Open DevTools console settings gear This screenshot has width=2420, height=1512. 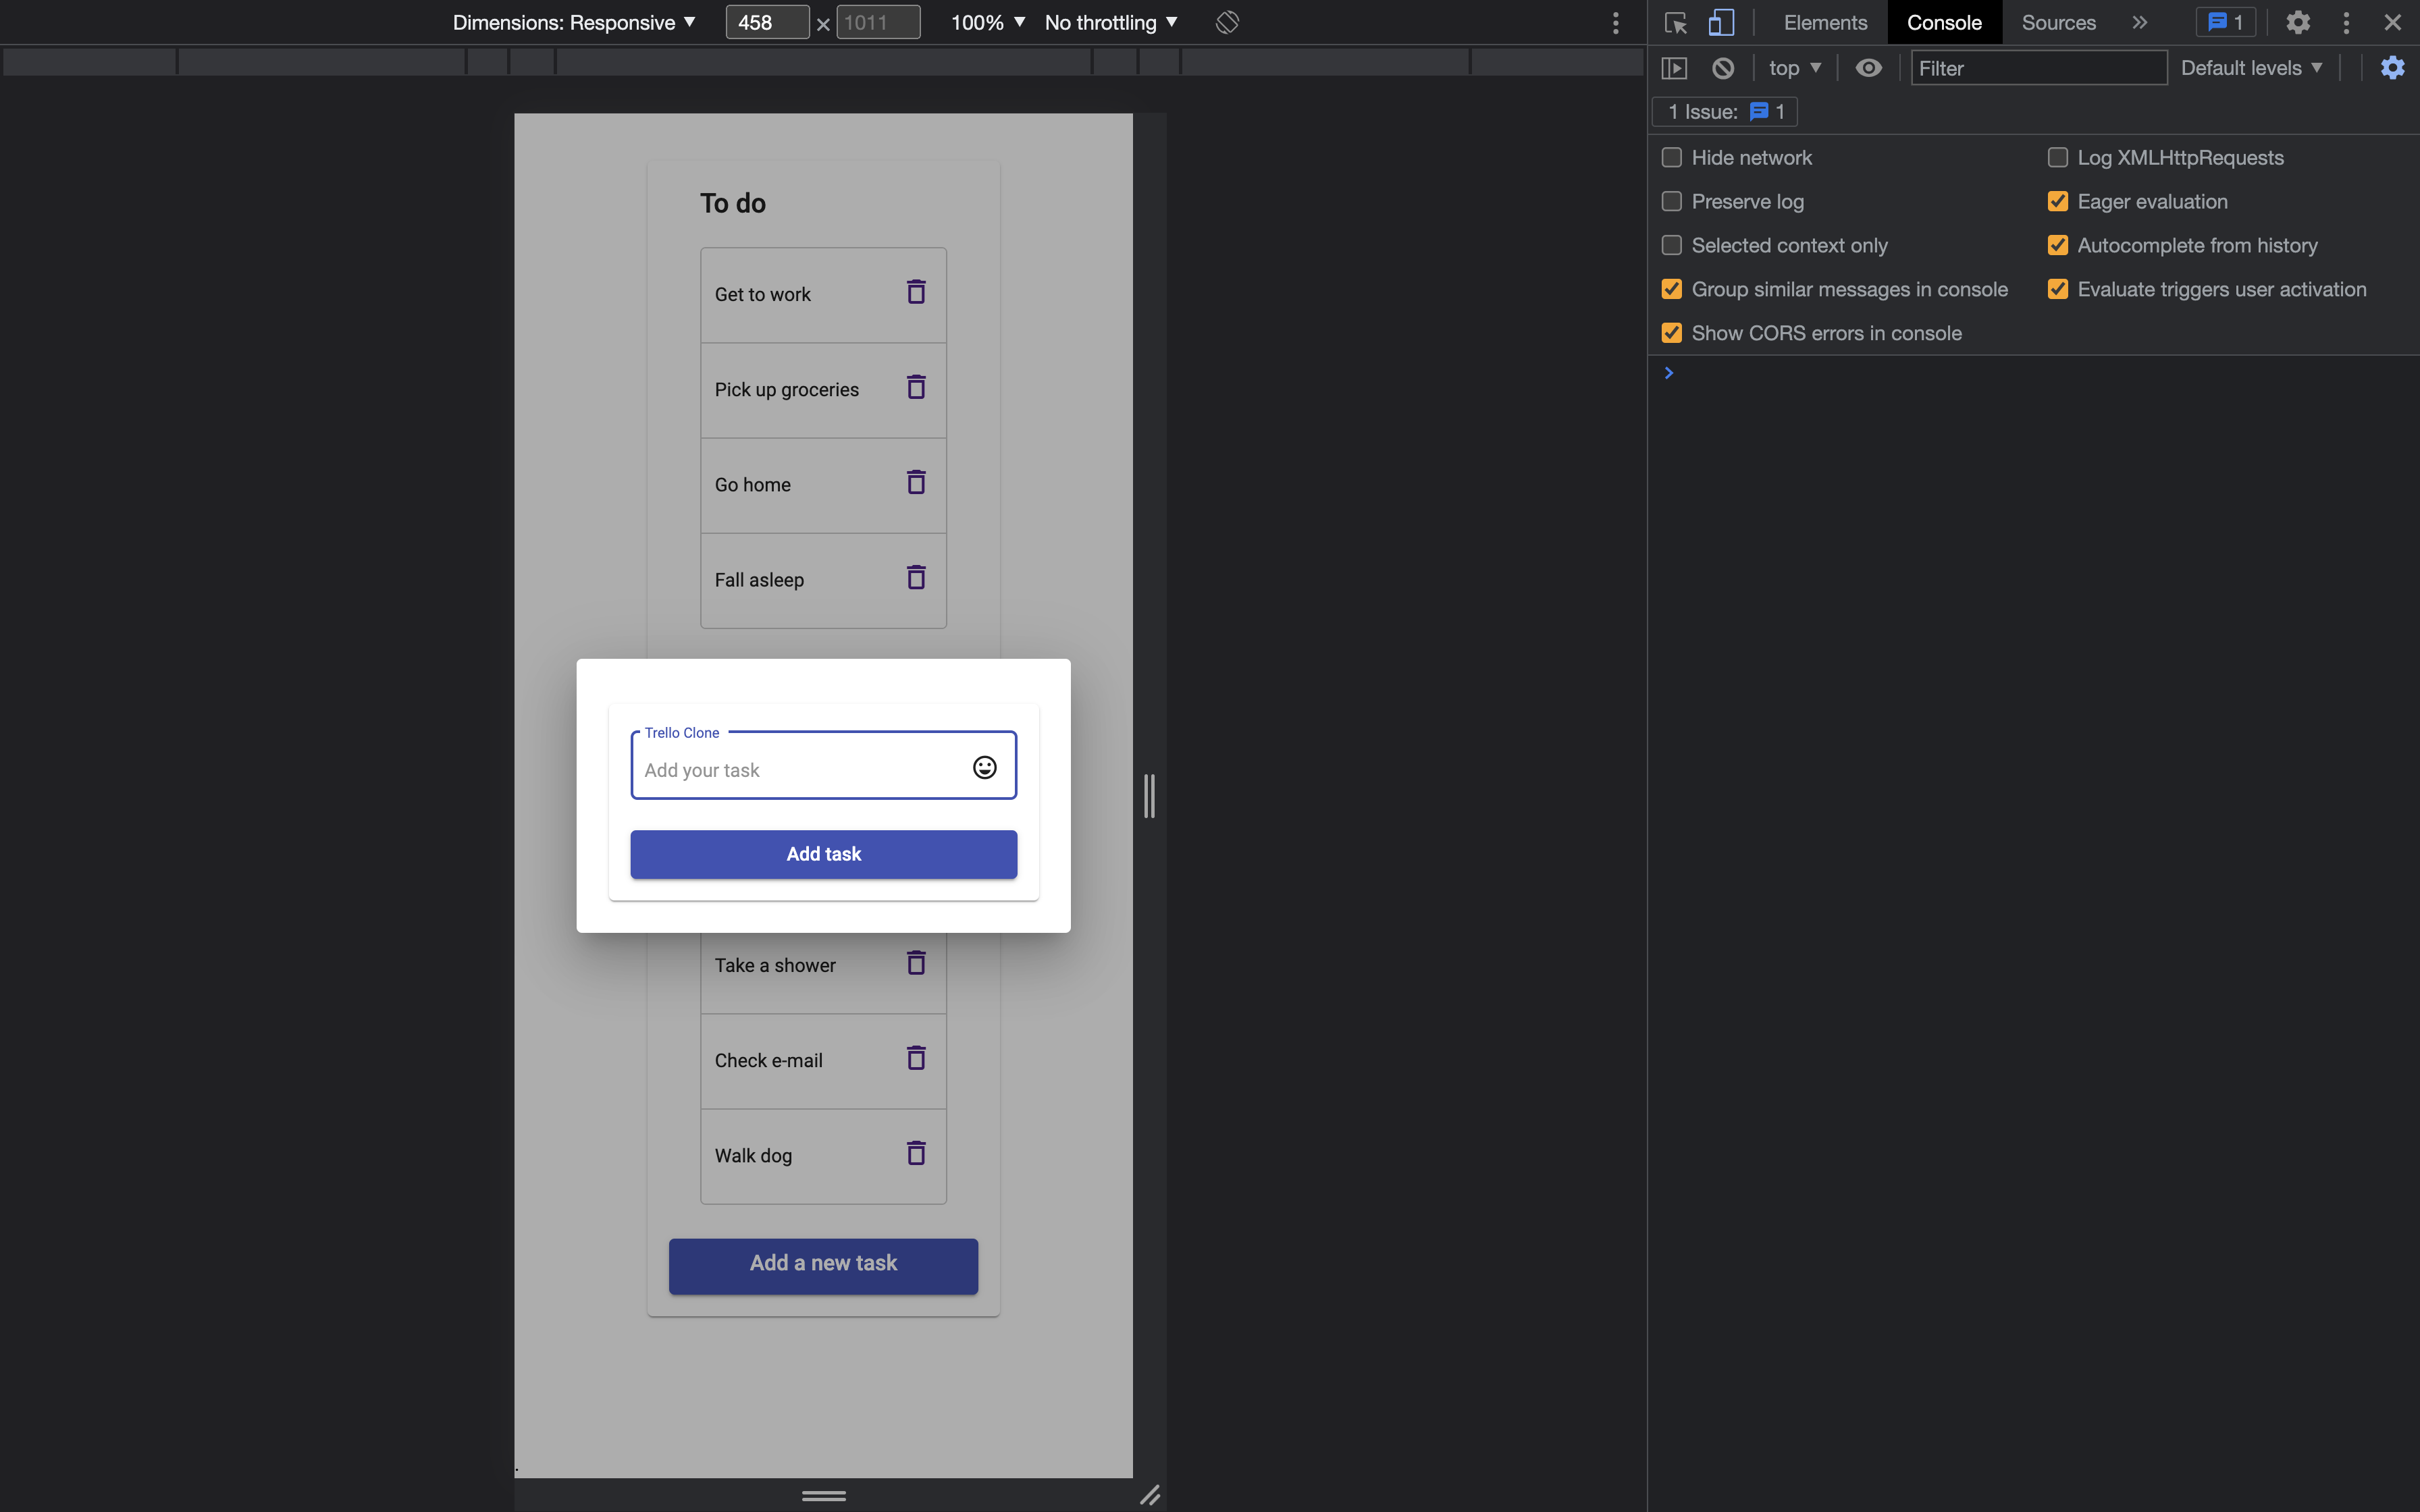tap(2392, 67)
